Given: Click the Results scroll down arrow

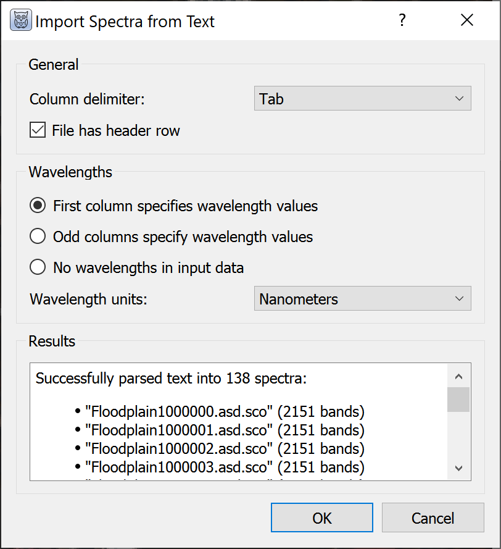Looking at the screenshot, I should coord(458,468).
